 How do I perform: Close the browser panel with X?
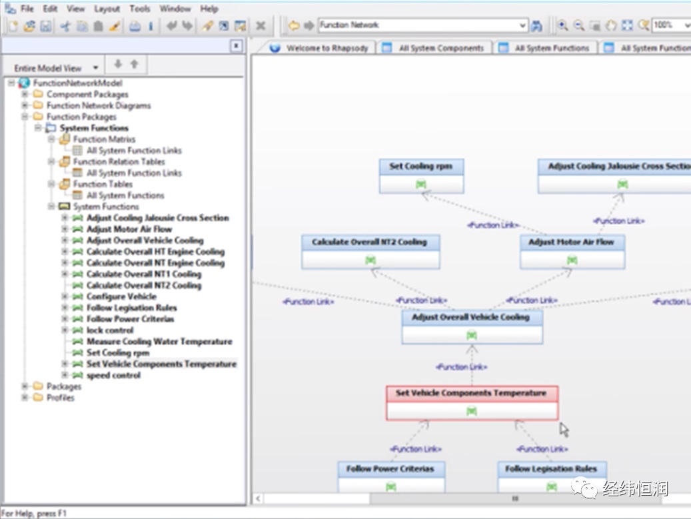point(236,46)
